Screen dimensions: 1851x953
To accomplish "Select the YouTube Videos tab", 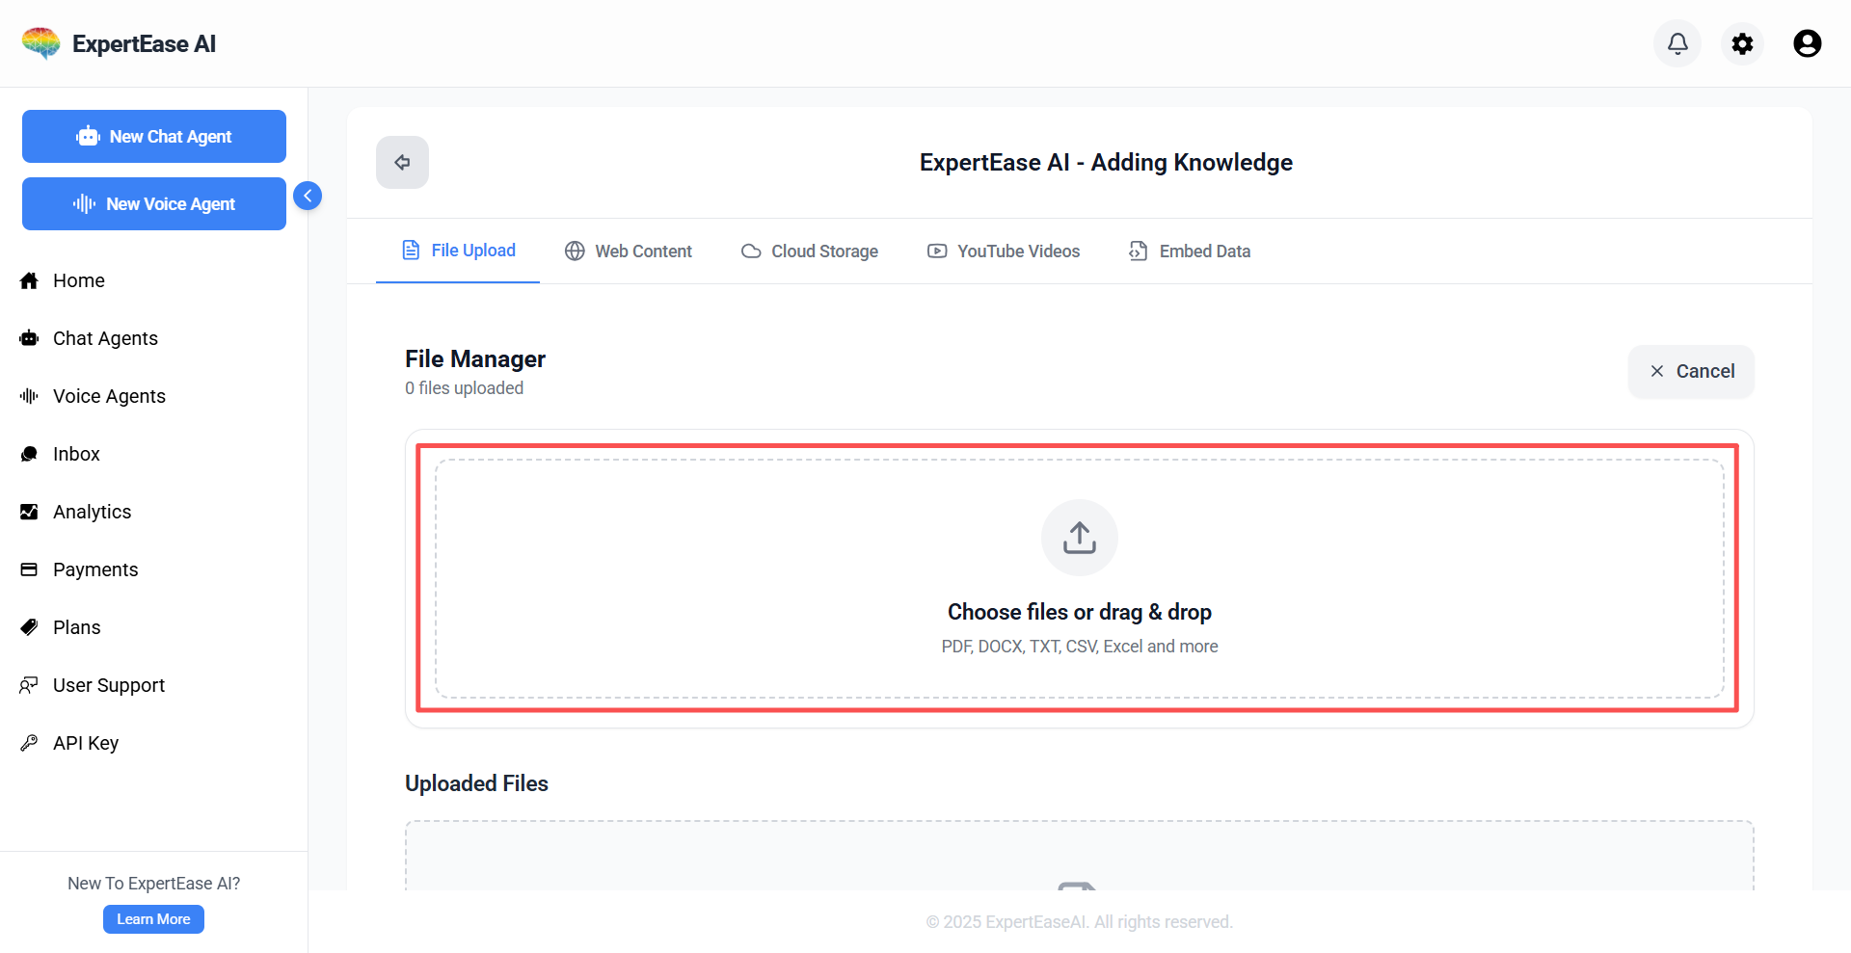I will coord(1004,251).
